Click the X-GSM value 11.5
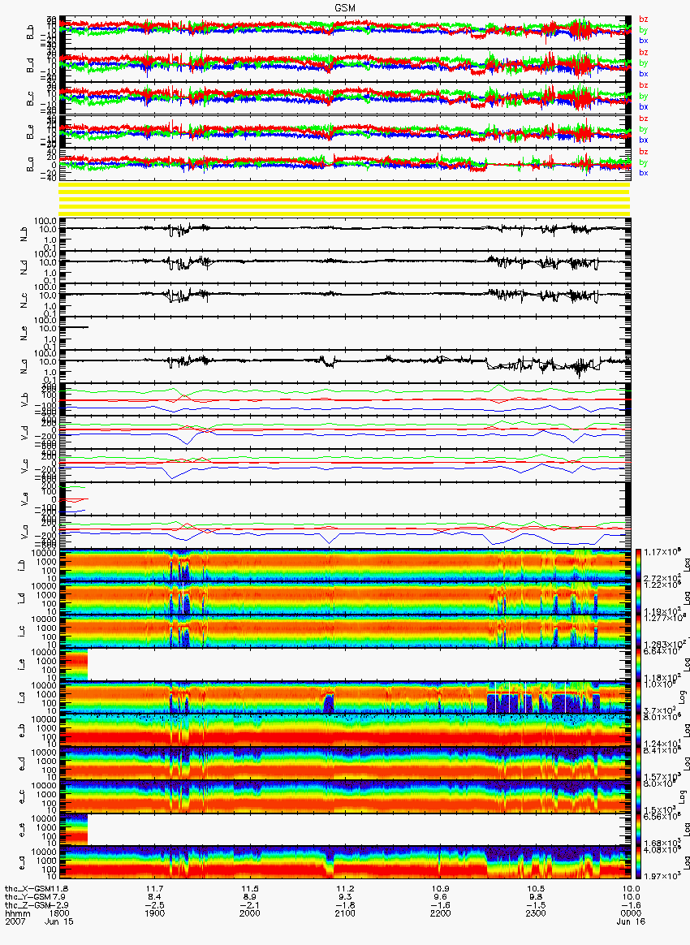This screenshot has width=690, height=945. (x=249, y=888)
